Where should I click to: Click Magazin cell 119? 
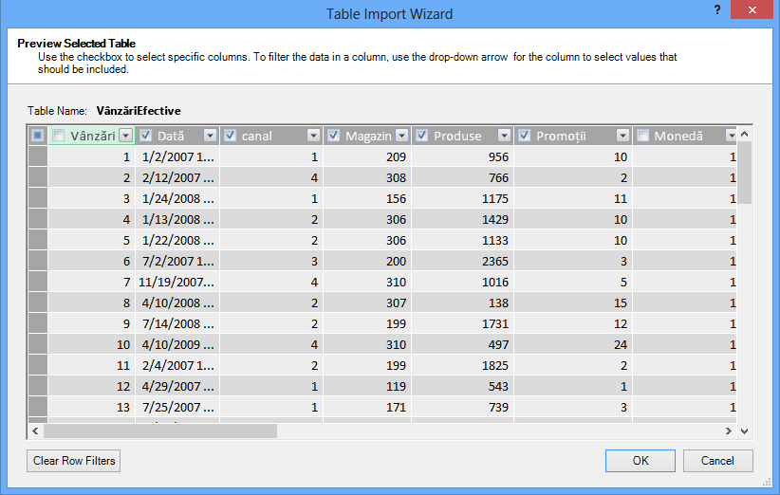point(367,386)
